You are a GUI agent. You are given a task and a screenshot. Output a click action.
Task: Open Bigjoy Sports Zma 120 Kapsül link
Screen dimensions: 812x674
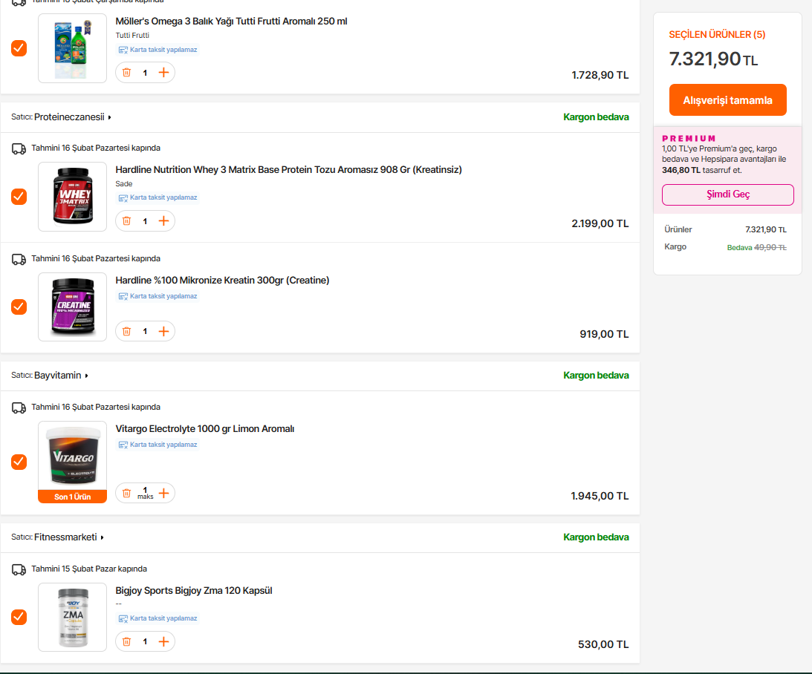click(194, 591)
